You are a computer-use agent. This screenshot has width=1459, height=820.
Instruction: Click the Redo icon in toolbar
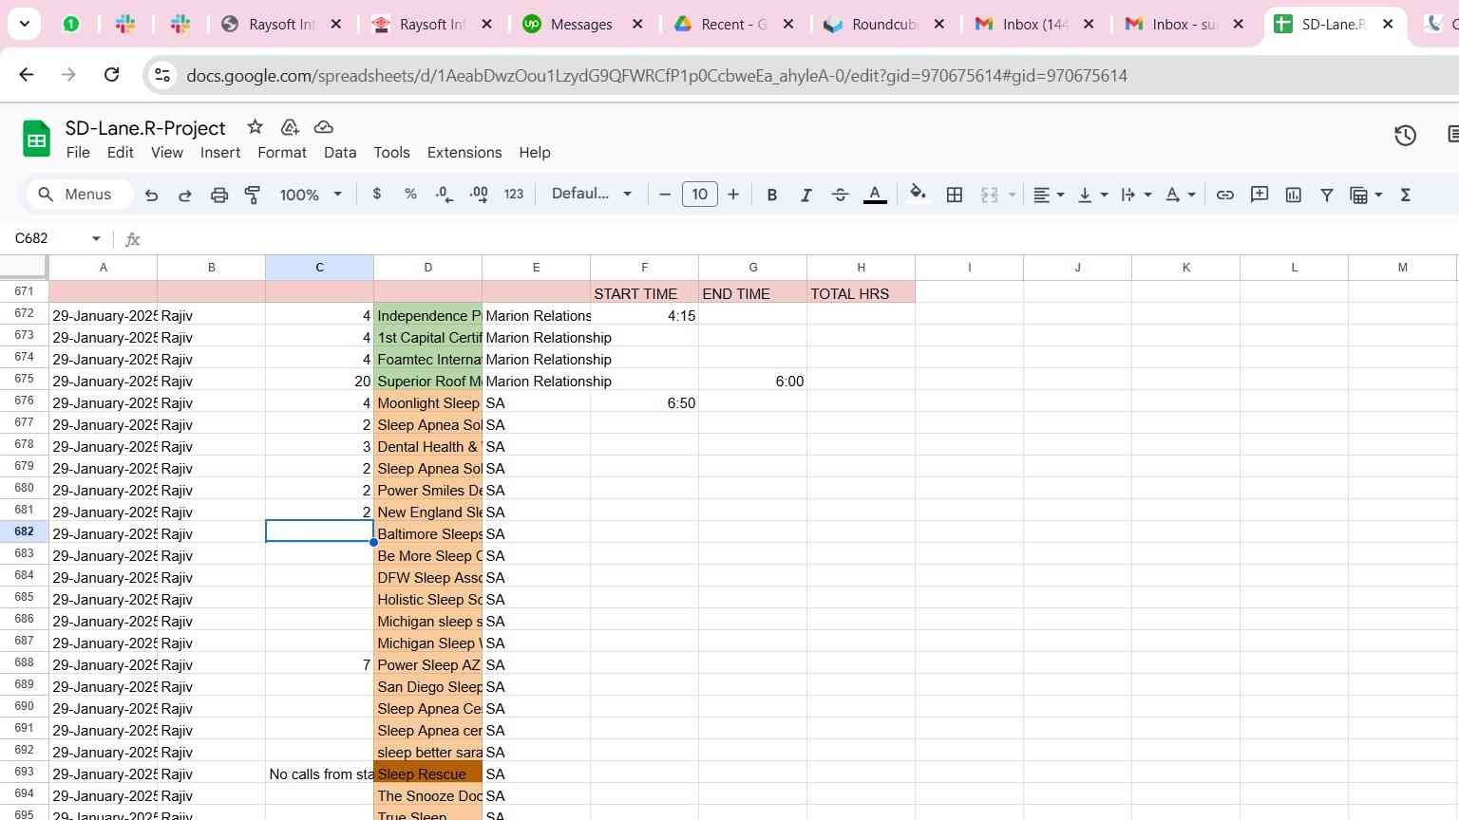(x=185, y=195)
